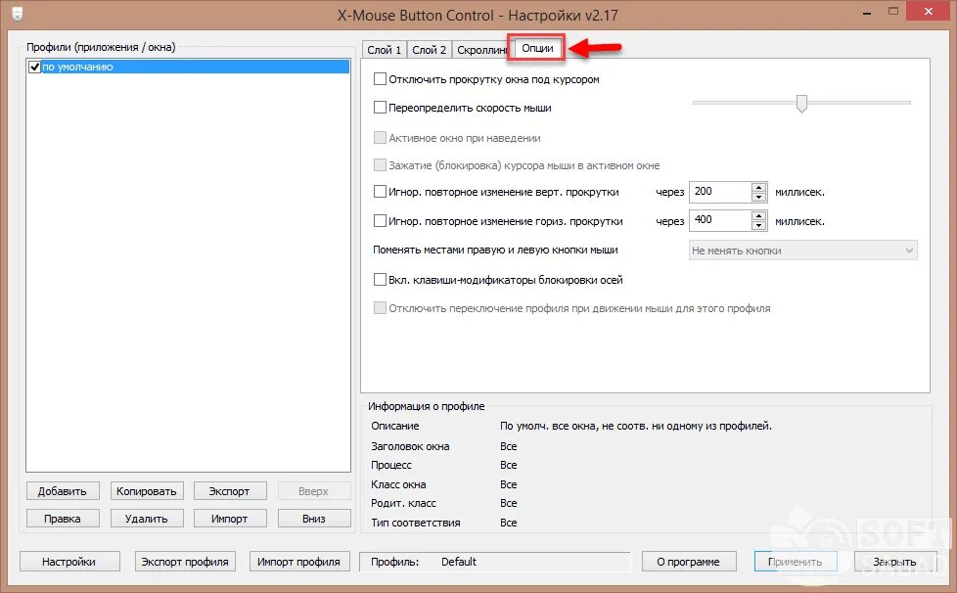
Task: Select the 'Опции' tab
Action: 537,48
